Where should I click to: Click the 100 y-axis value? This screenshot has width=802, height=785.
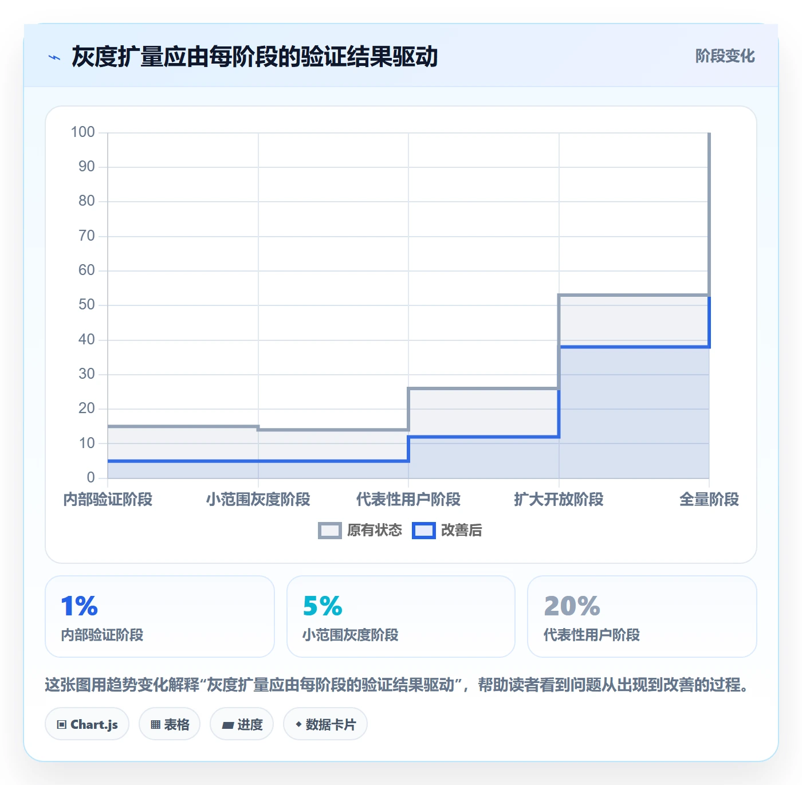[82, 132]
